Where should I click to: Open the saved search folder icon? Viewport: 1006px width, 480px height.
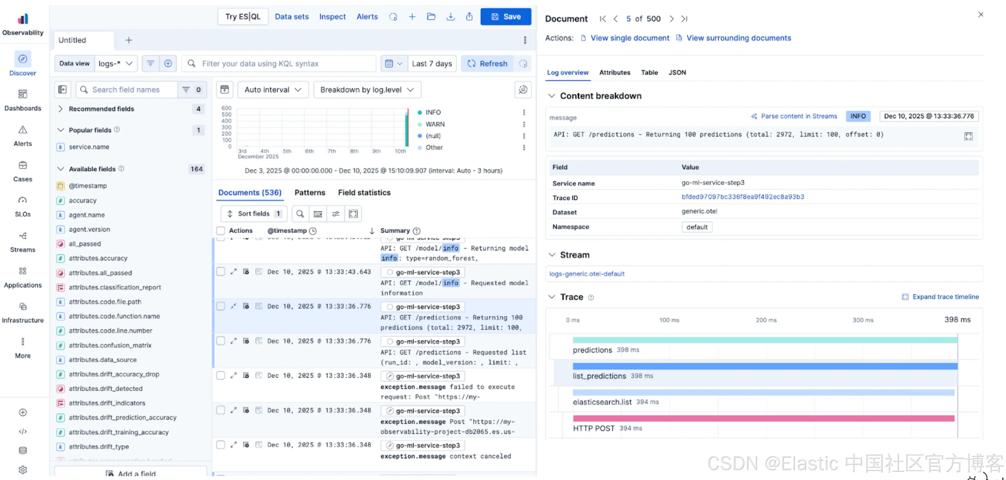431,17
